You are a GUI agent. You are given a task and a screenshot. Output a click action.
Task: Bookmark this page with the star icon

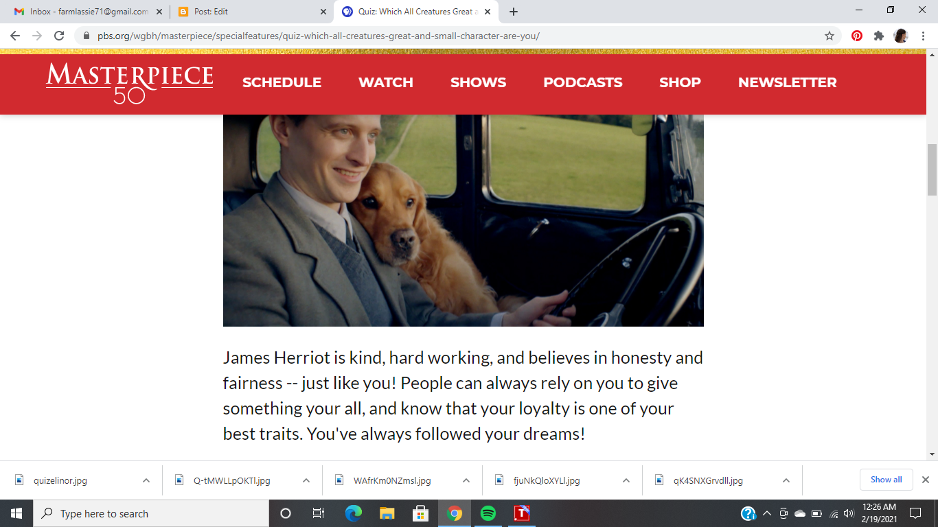coord(830,36)
